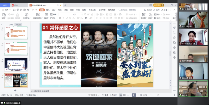Click the Fit to Window zoom icon
This screenshot has width=209, height=105.
click(141, 95)
